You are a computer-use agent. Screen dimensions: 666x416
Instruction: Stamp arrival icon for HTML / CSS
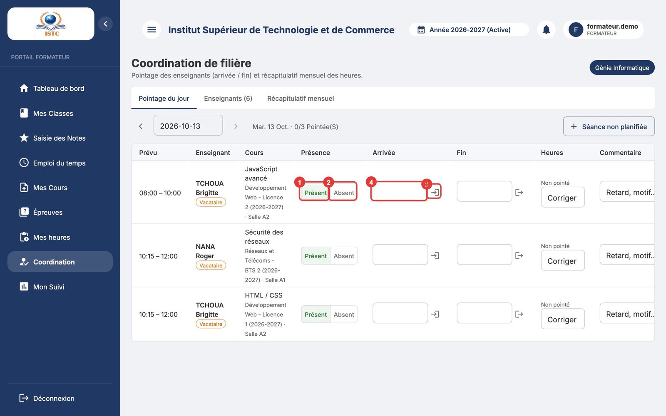(435, 314)
